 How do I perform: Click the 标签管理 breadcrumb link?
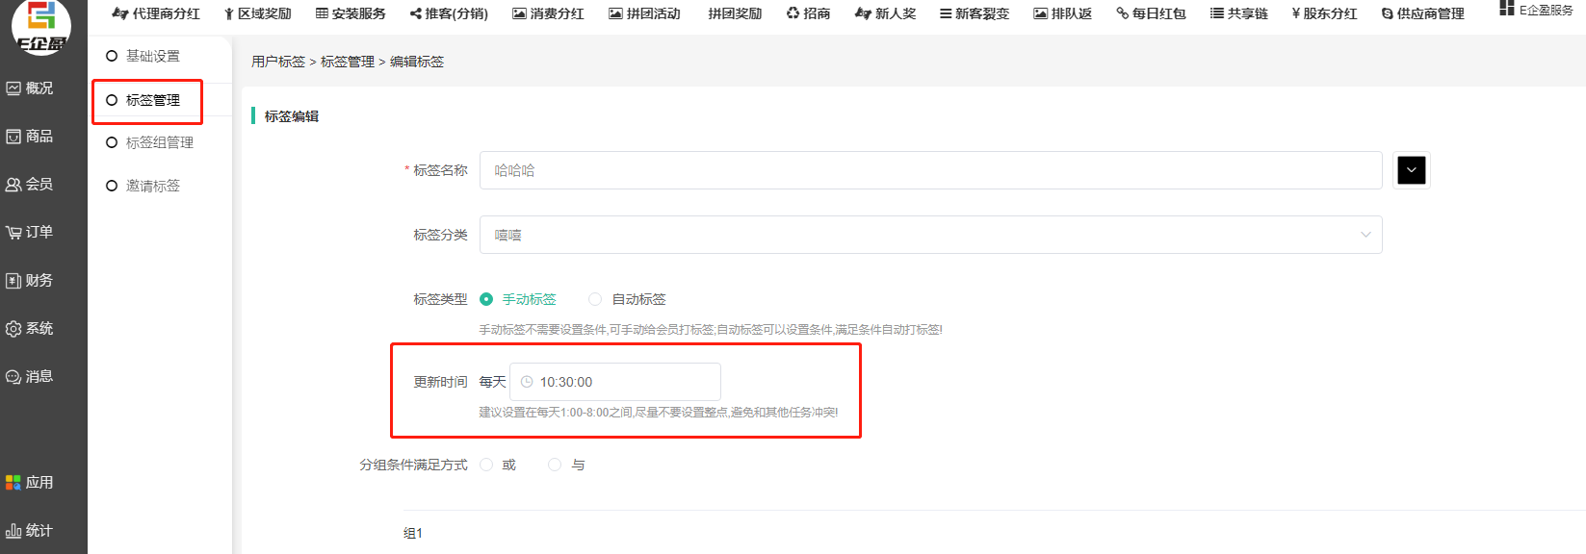[347, 62]
